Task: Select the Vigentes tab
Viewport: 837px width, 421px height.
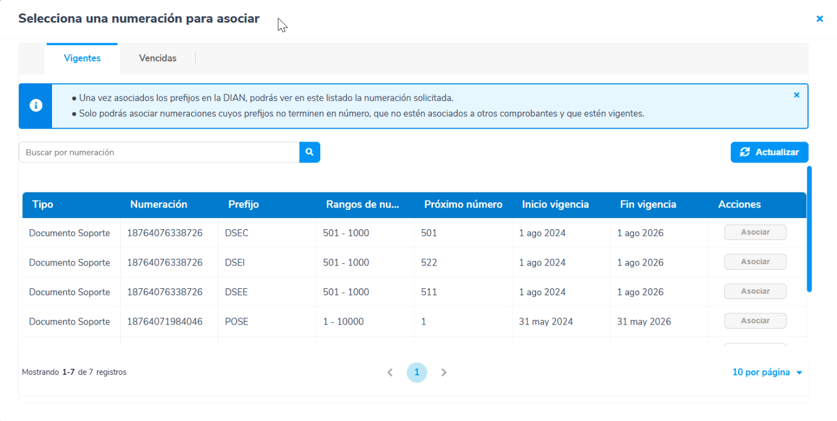Action: point(82,58)
